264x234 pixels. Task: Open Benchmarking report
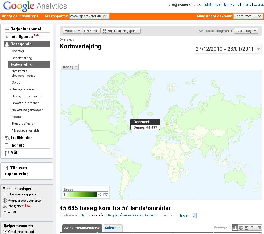tap(22, 58)
